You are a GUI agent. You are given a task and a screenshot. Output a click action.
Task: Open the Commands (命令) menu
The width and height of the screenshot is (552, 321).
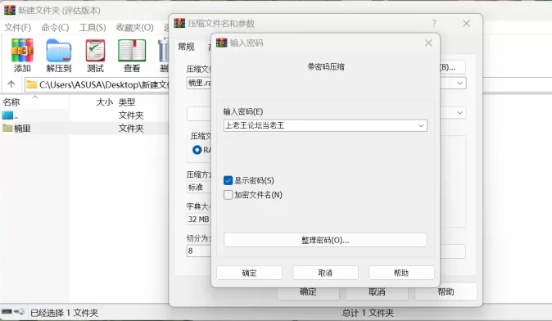[55, 28]
